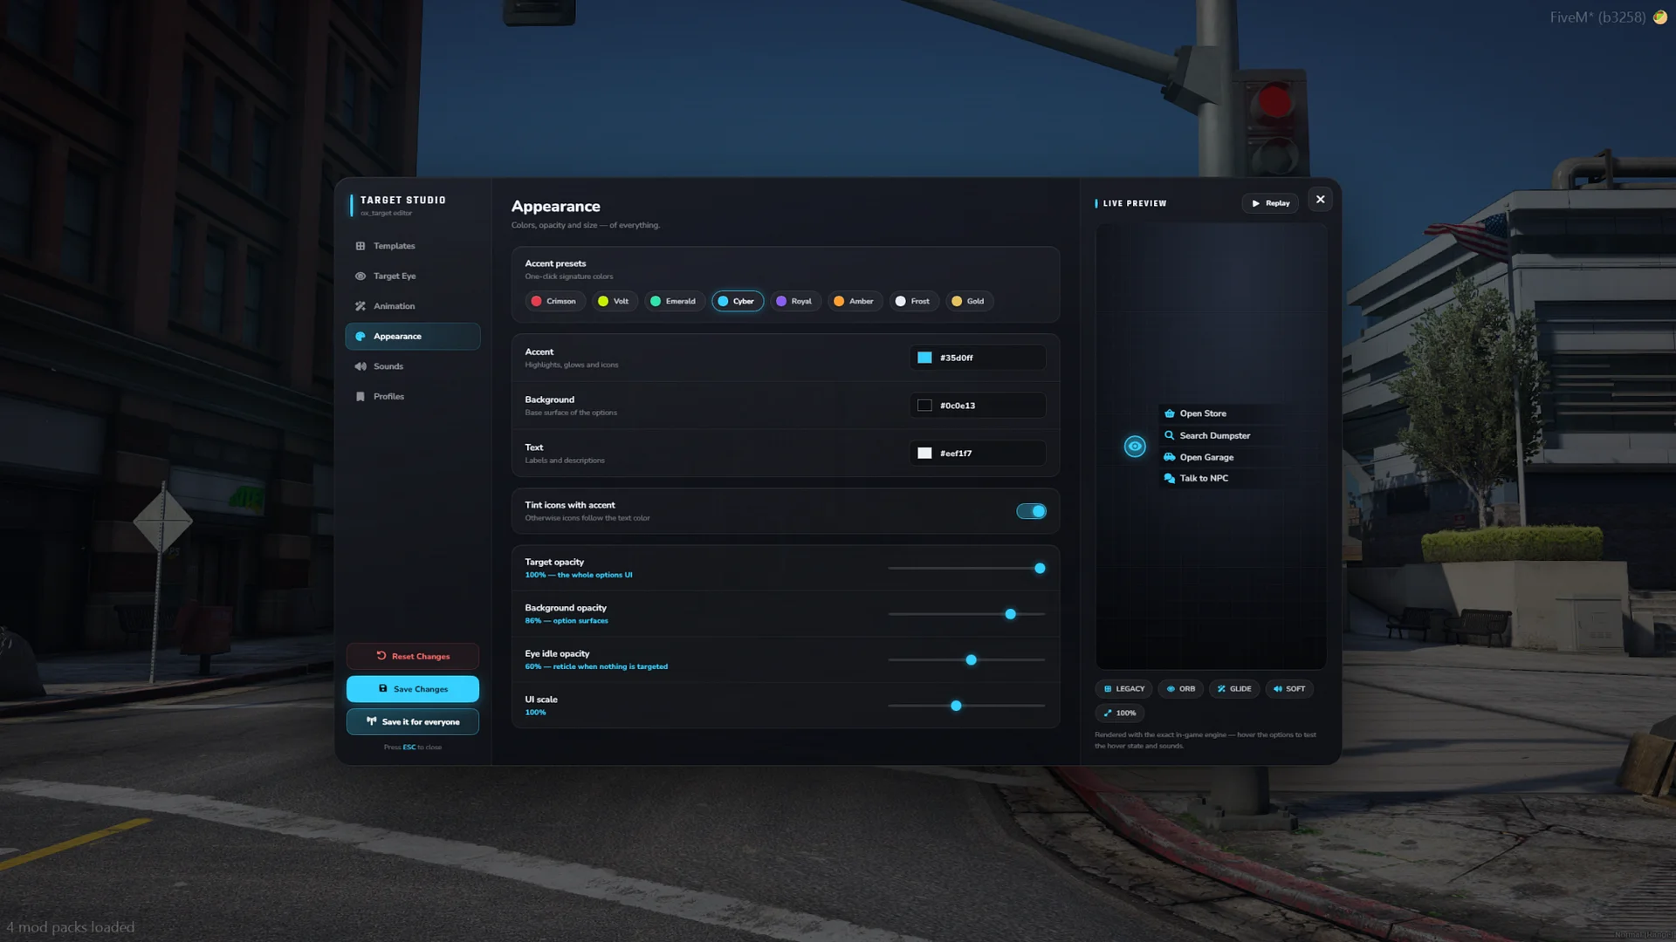Open the Text color swatch picker
Screen dimensions: 1676x942
coord(924,454)
